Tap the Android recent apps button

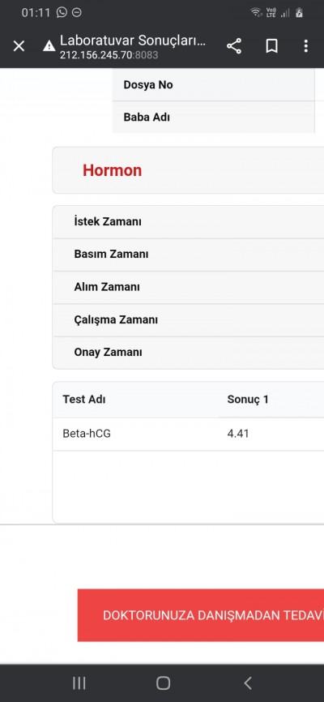pyautogui.click(x=79, y=683)
